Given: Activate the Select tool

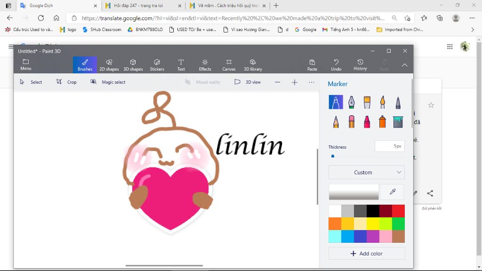Looking at the screenshot, I should (31, 82).
